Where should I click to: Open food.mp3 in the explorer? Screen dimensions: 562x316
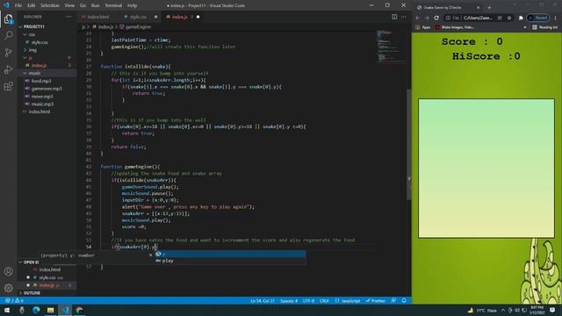[41, 81]
